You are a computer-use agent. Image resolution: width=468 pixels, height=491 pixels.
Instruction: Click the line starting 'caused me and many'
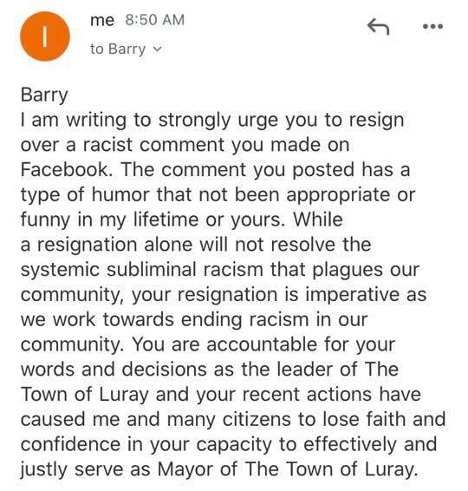pyautogui.click(x=233, y=419)
